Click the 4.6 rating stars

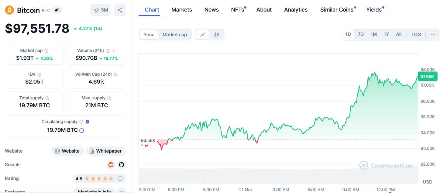99,178
